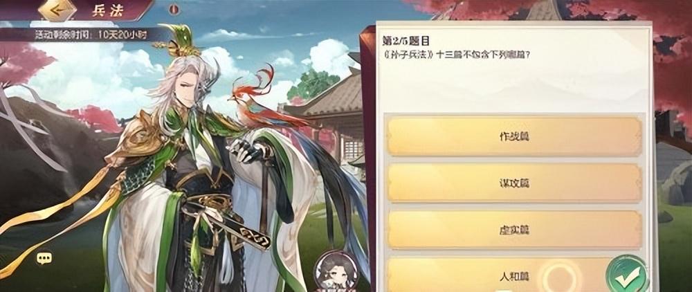This screenshot has width=692, height=292.
Task: Click the 第2/5题目 question counter
Action: 405,41
